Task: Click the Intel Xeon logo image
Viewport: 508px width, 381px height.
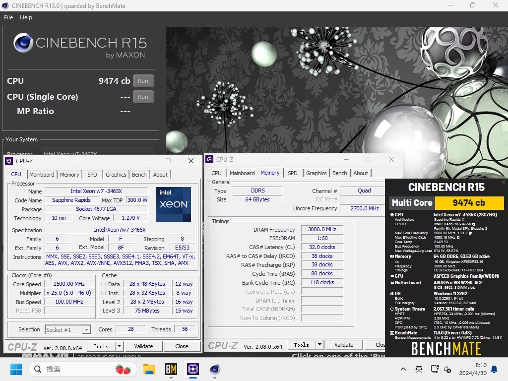Action: pos(174,204)
